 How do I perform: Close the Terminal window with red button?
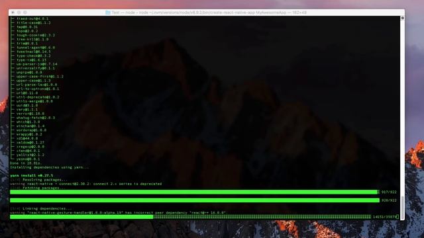(x=13, y=13)
